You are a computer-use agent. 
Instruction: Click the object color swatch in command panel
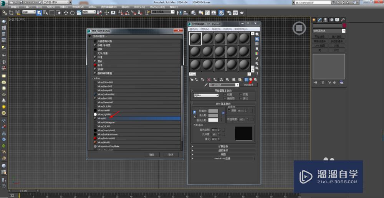coord(344,25)
